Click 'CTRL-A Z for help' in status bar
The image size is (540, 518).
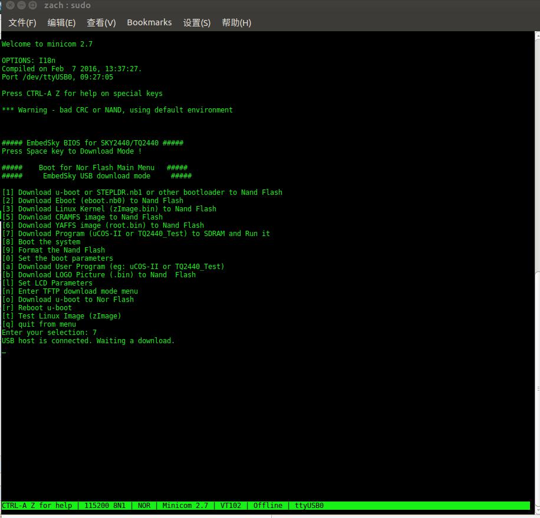click(x=37, y=506)
